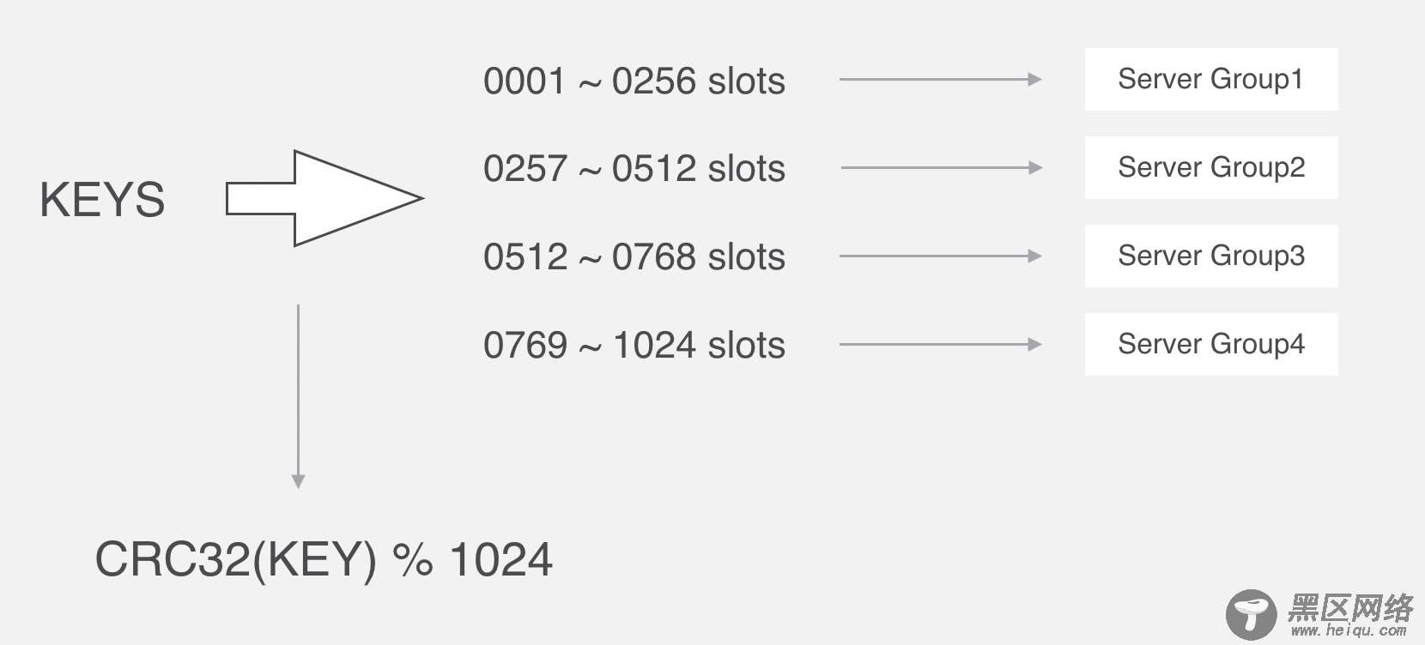
Task: Click the 0512 ~ 0768 slots label
Action: pos(634,257)
